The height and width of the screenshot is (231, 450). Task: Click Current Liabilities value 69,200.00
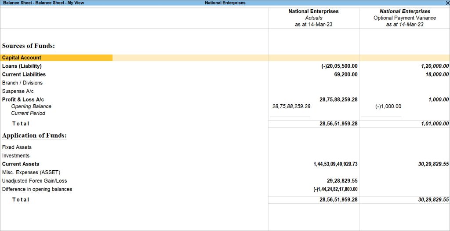[x=346, y=74]
